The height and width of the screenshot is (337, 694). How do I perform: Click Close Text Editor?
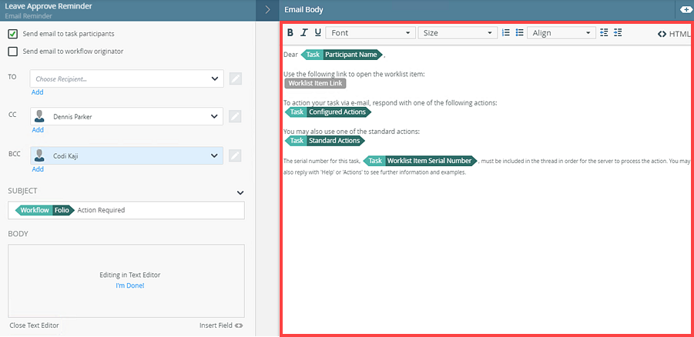pyautogui.click(x=34, y=325)
